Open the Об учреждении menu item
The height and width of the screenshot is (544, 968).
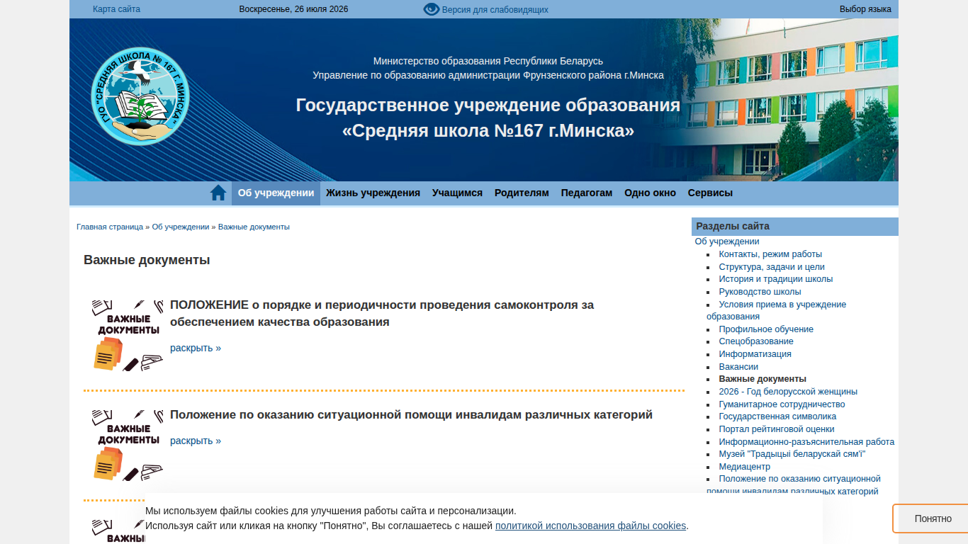click(x=276, y=193)
